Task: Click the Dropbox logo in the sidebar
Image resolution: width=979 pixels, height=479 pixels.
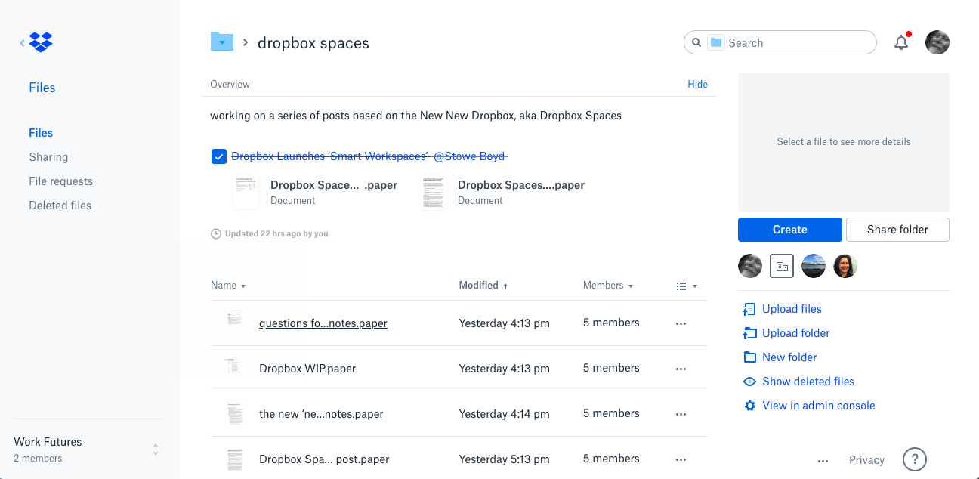Action: point(40,42)
